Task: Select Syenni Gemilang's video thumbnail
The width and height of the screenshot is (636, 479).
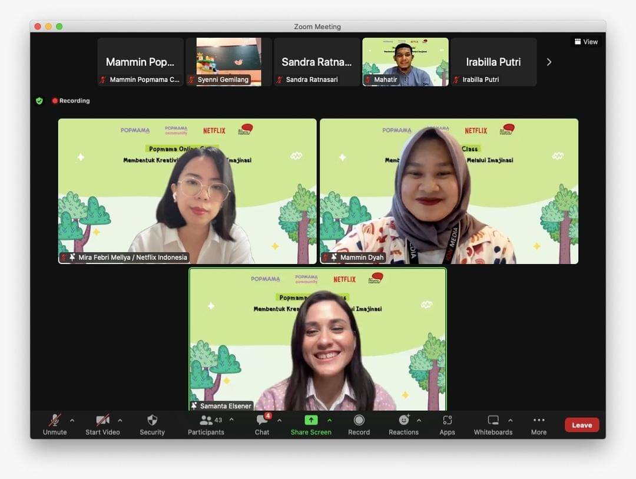Action: point(228,61)
